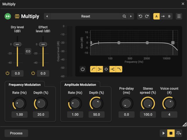The width and height of the screenshot is (187, 140).
Task: Click the Voice count value field 4
Action: [169, 115]
